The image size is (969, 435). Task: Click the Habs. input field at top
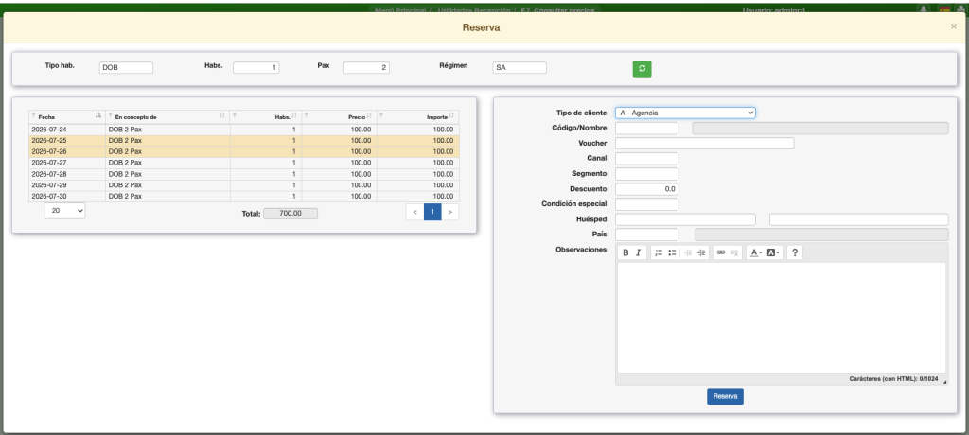pos(255,68)
